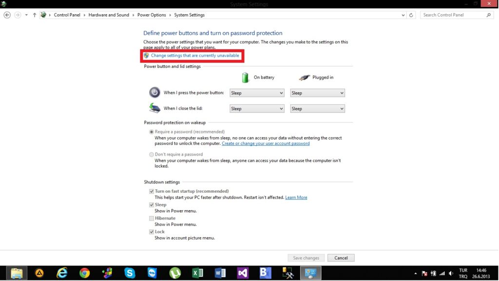Click the volume icon in system tray
The height and width of the screenshot is (281, 499).
[x=450, y=273]
